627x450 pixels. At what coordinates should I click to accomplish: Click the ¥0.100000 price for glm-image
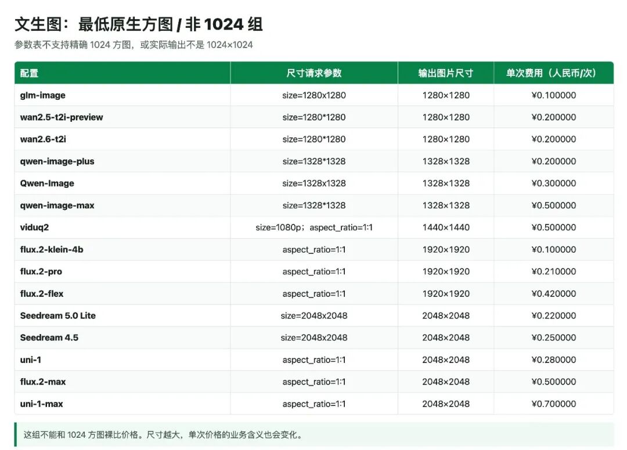[554, 96]
